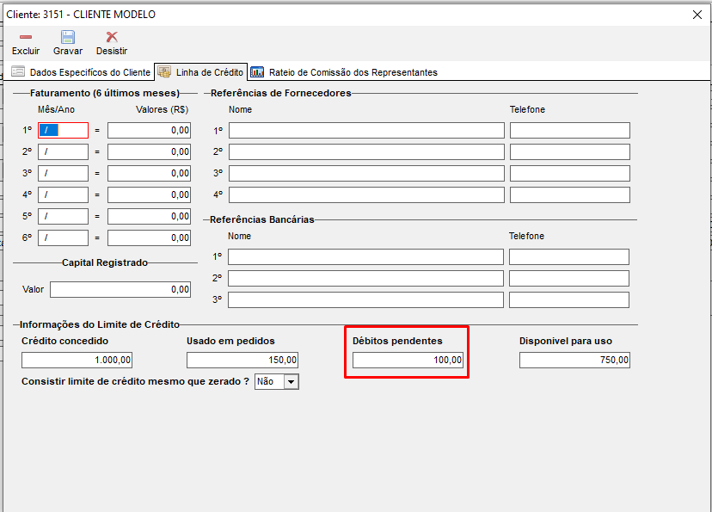Select the 6º Mês/Ano faturamento field

click(x=63, y=238)
